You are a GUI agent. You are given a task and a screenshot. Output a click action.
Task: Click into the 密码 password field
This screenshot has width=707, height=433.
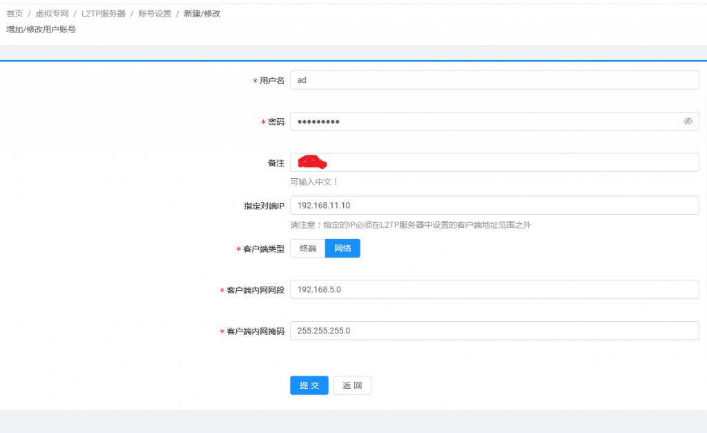click(x=483, y=122)
